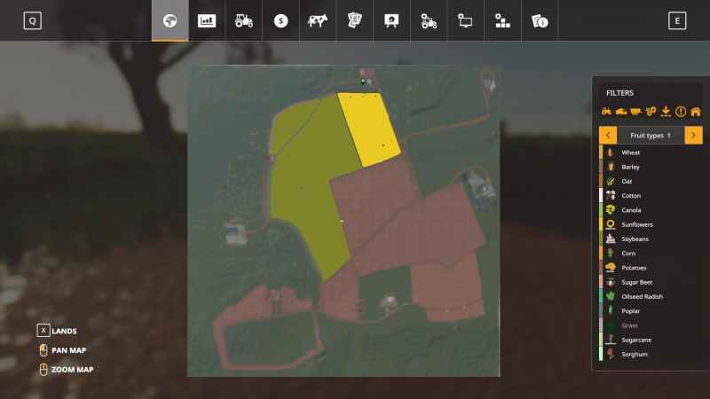Click the Sugar Beet icon
The height and width of the screenshot is (399, 710).
pos(611,282)
